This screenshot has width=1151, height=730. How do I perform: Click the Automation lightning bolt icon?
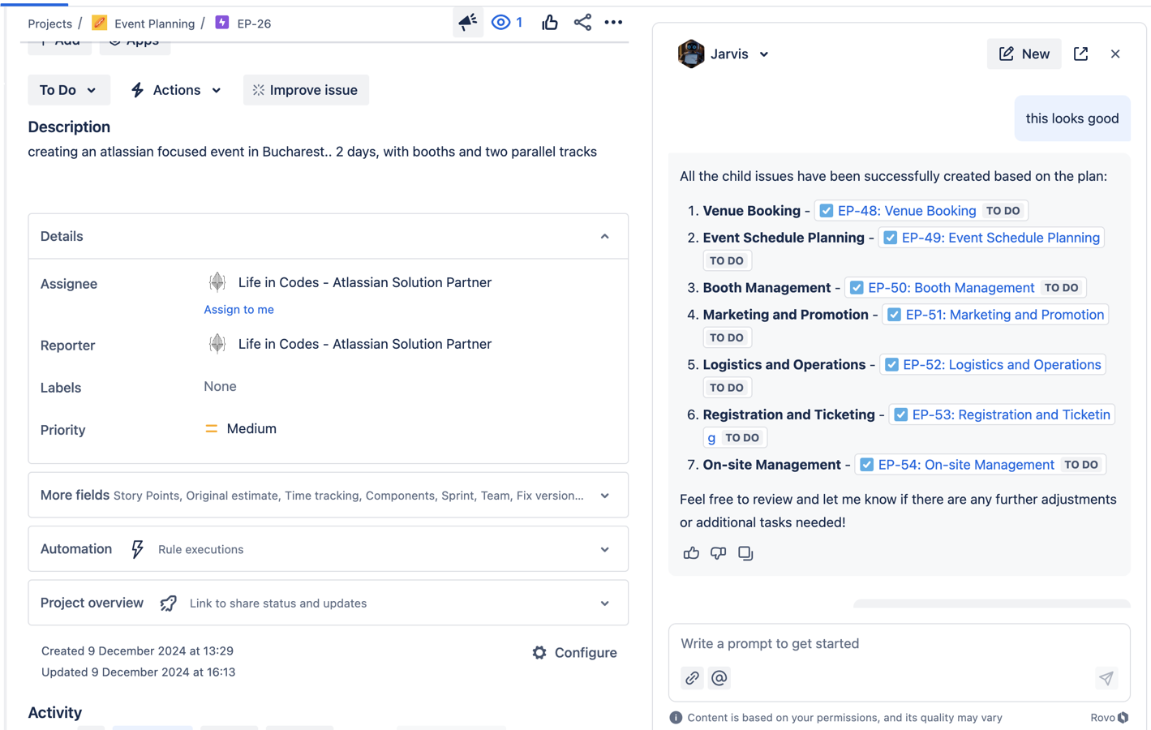[x=137, y=549]
